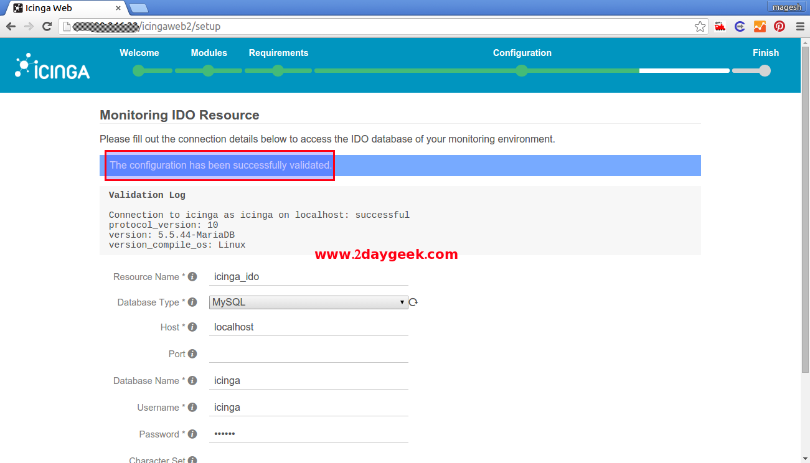Go to the Welcome wizard step
This screenshot has height=463, width=810.
139,53
